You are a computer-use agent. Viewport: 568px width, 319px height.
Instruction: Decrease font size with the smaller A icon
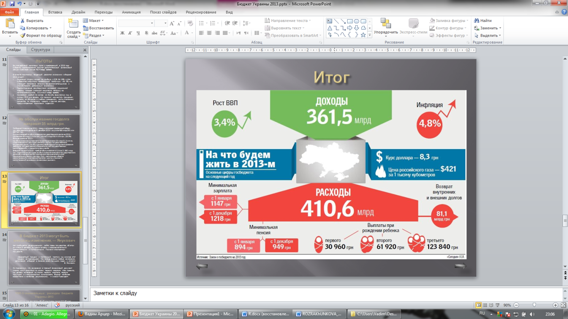179,24
